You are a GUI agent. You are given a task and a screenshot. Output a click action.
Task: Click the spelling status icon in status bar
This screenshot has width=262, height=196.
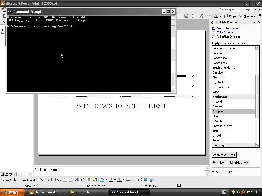point(179,186)
